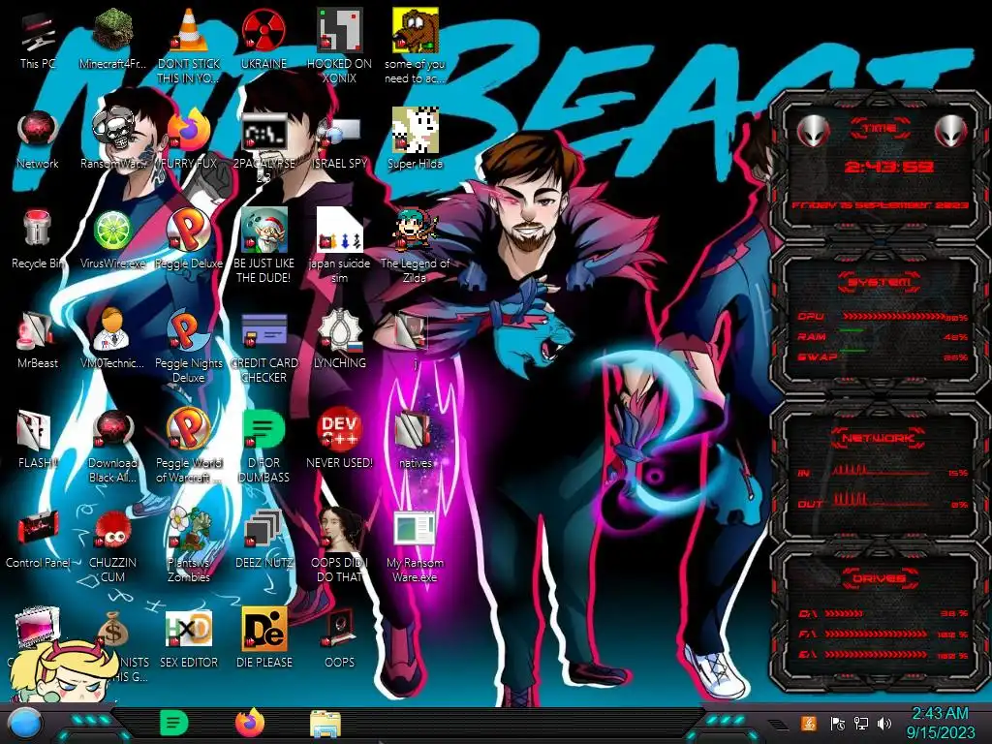
Task: Click the right alien head widget logo
Action: tap(950, 132)
